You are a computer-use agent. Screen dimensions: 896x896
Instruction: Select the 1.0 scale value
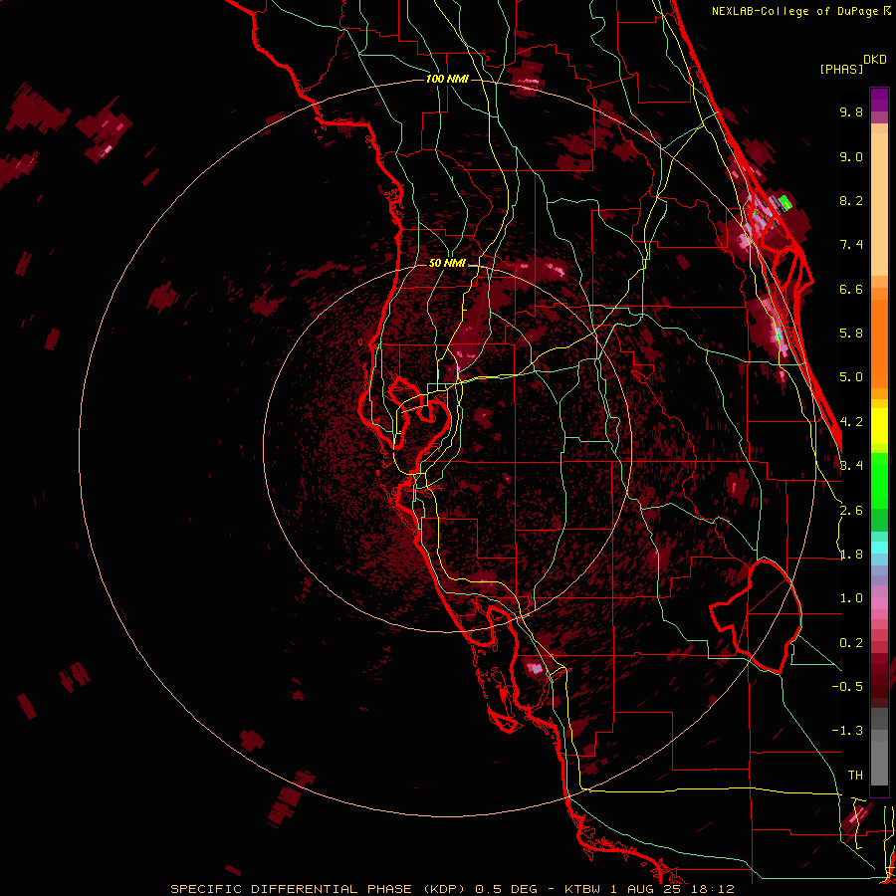tap(851, 598)
